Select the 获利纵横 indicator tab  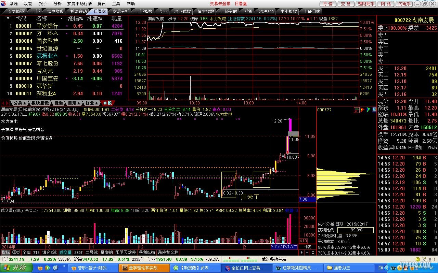[147, 253]
